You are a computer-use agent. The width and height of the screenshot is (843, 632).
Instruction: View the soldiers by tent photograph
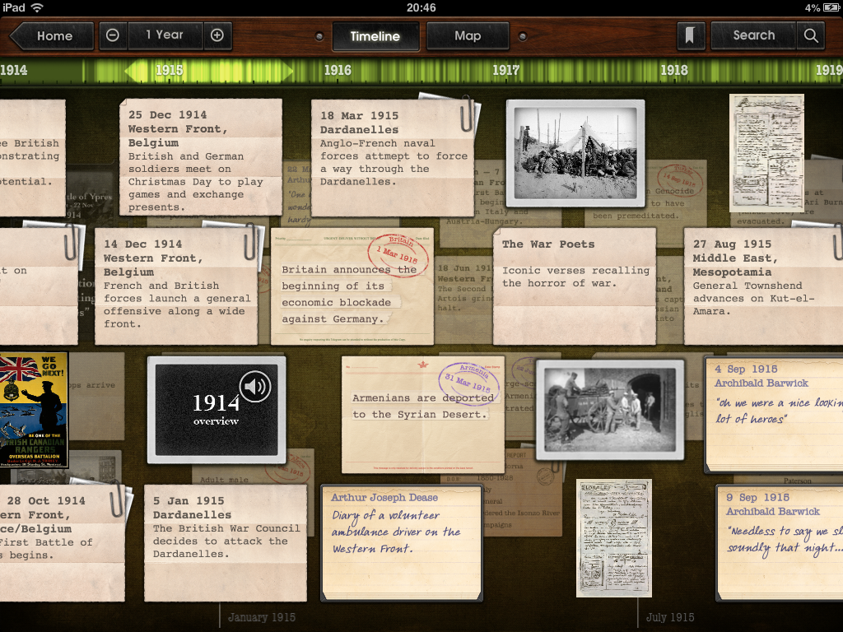[x=575, y=153]
